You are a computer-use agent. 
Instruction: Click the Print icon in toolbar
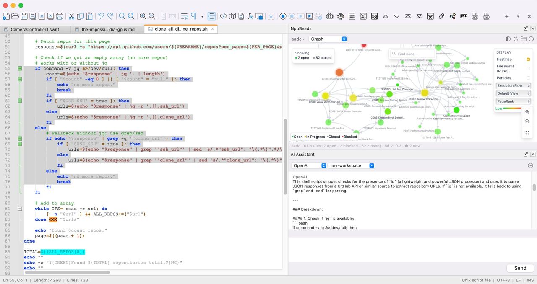(x=60, y=16)
